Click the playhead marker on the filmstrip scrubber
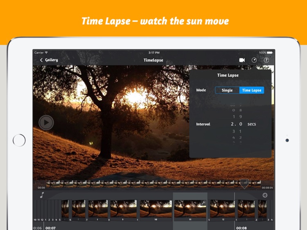 244,183
